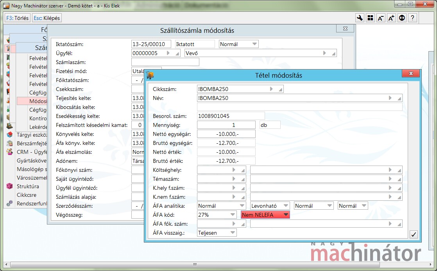Click the bottom horizontal scrollbar thumb
The height and width of the screenshot is (271, 437).
195,264
